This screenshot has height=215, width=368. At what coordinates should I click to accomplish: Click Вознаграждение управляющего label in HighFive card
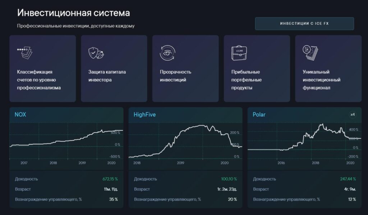coord(167,199)
